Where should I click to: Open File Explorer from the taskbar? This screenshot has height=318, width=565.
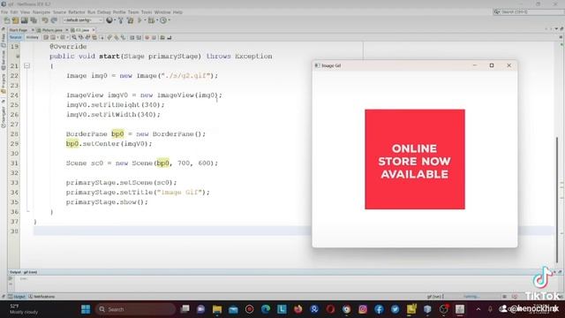coord(217,309)
